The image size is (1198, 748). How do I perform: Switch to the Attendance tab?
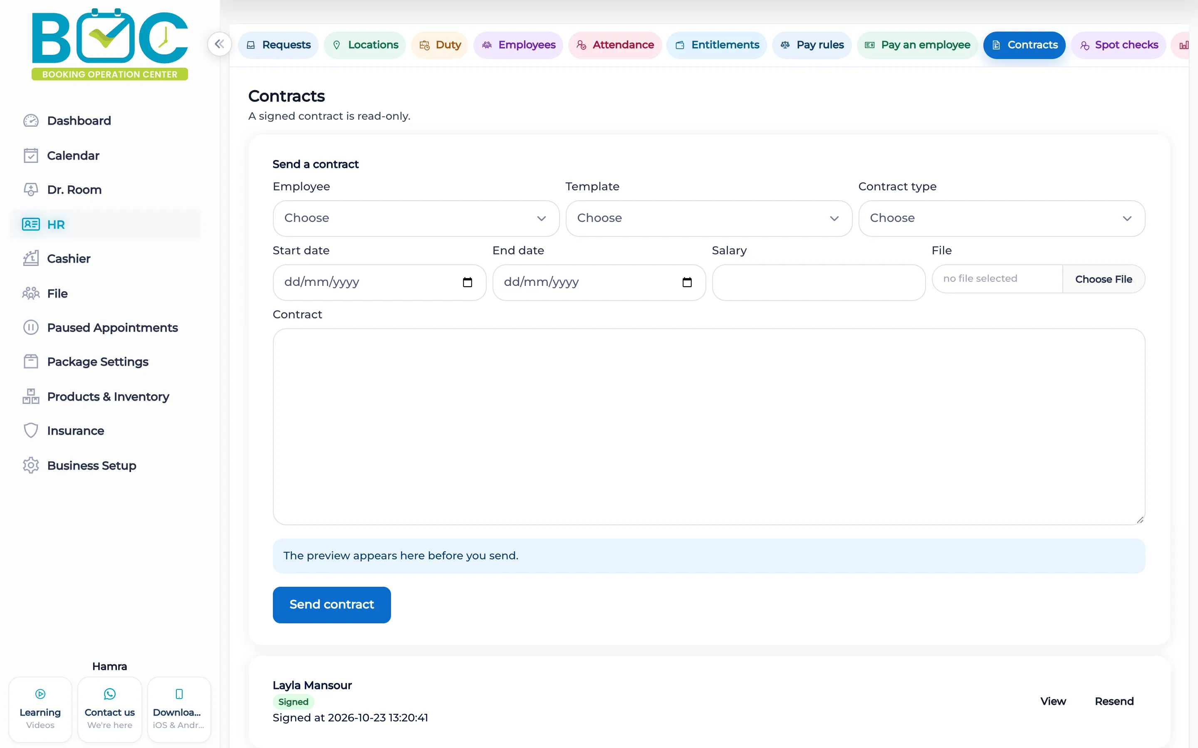615,45
